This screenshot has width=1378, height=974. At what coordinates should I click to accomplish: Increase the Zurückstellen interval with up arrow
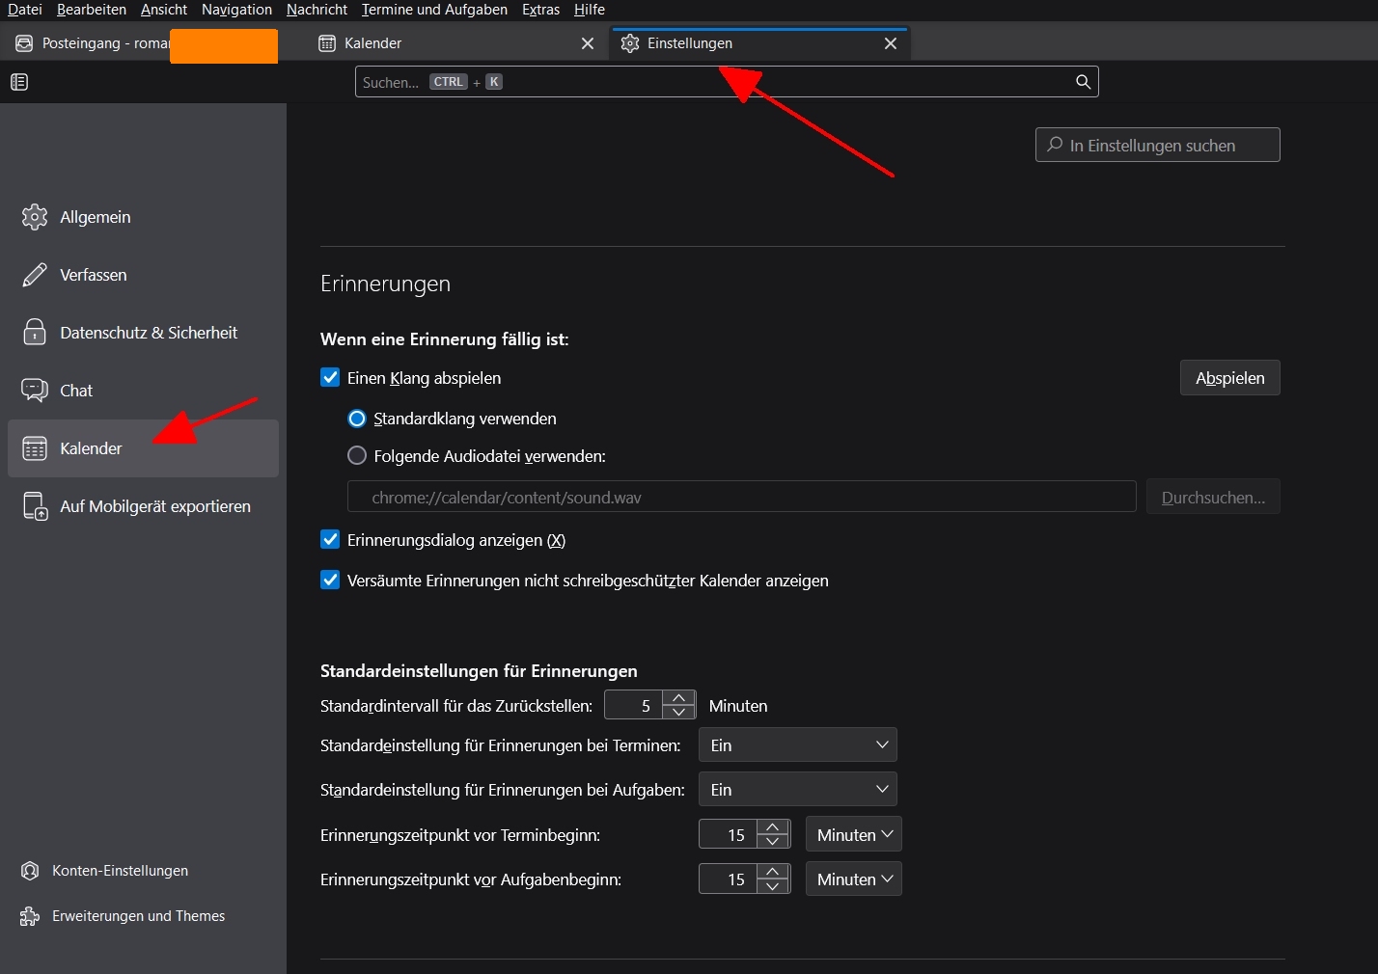[x=679, y=698]
